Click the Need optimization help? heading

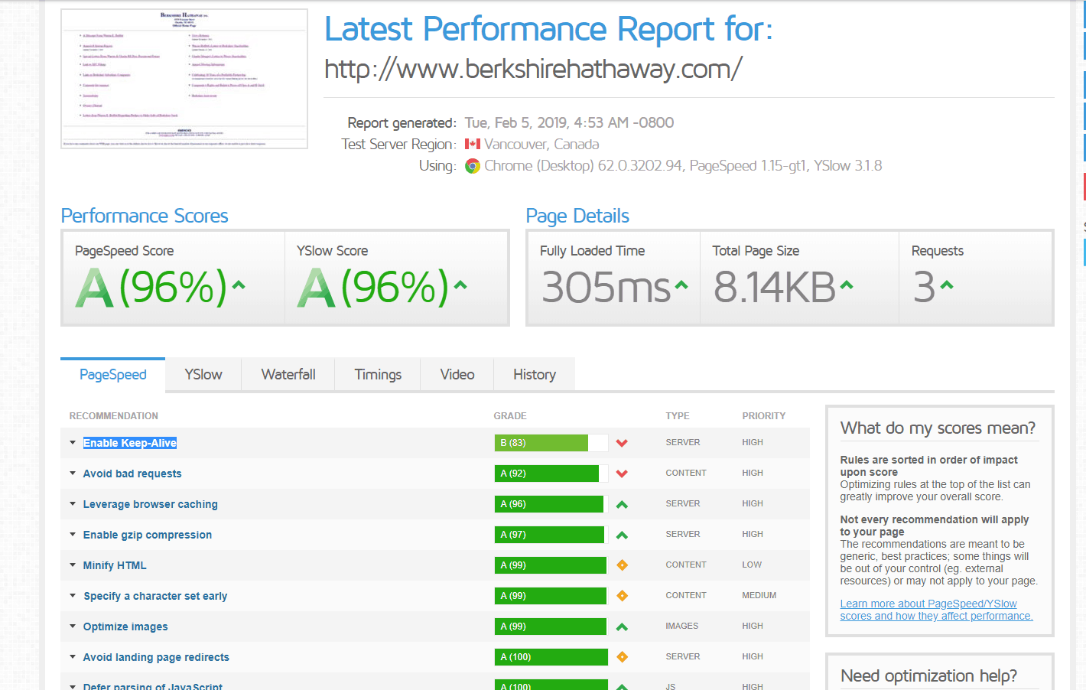coord(928,676)
